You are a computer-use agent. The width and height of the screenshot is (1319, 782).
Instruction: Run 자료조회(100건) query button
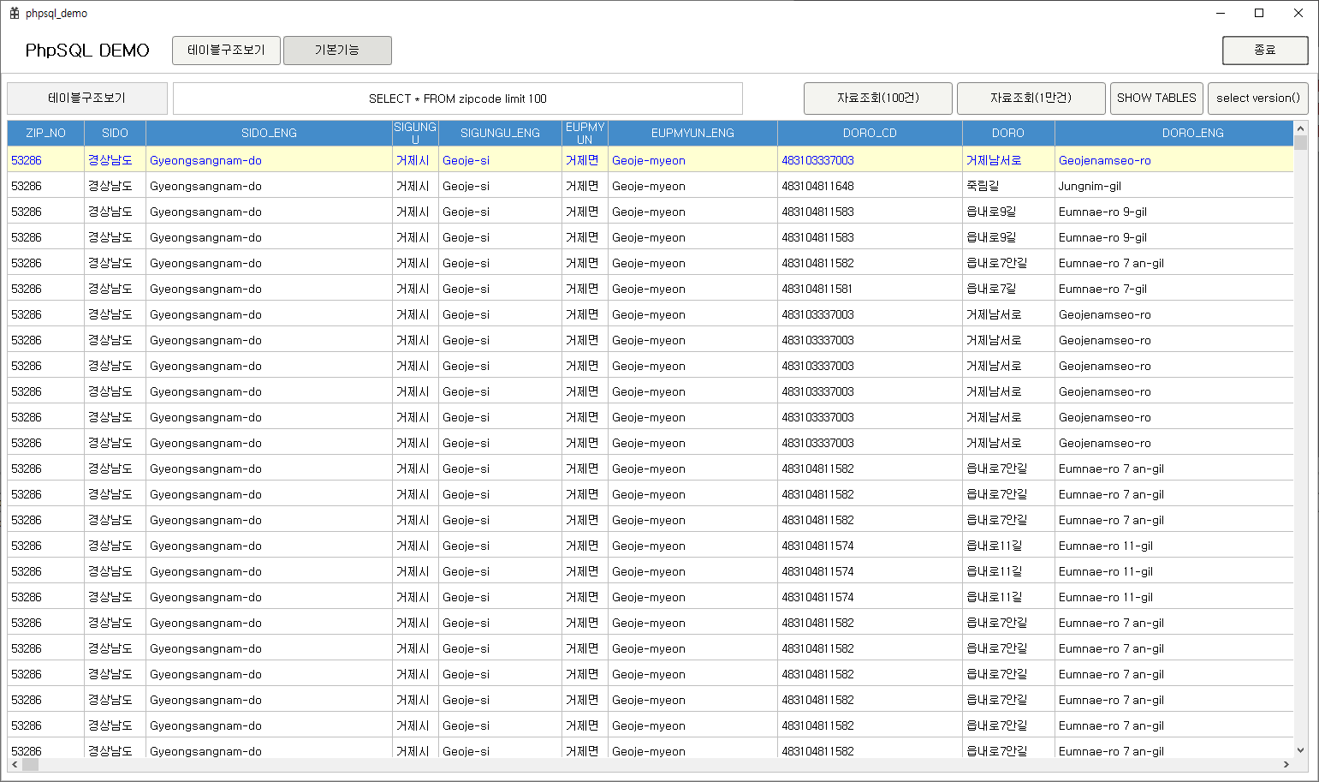tap(878, 98)
